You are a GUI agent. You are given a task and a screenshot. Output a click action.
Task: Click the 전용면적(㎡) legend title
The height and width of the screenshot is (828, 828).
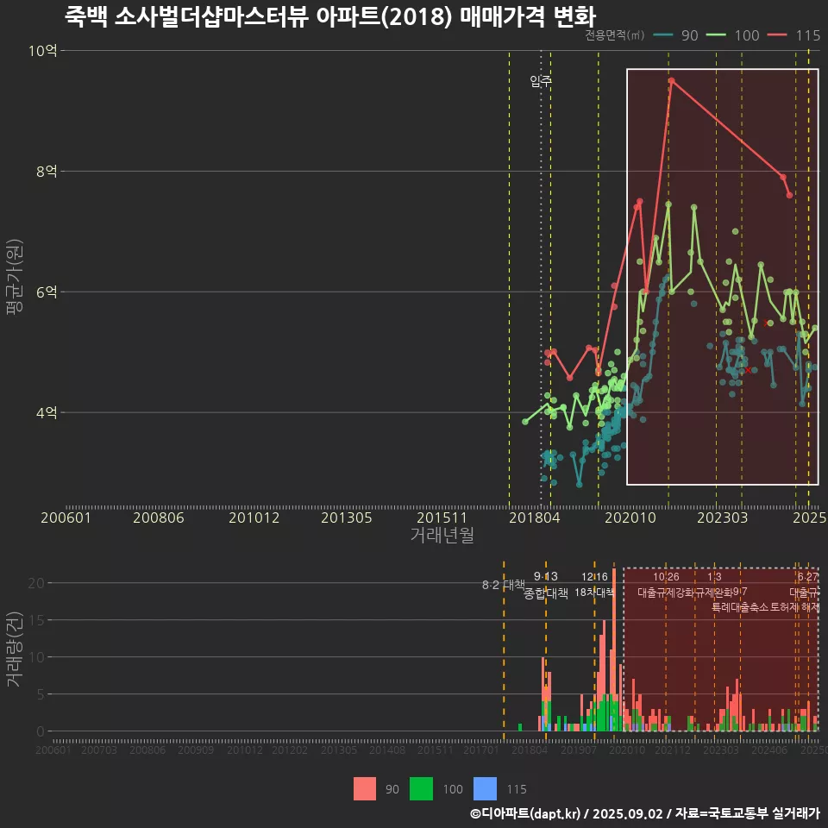coord(614,35)
